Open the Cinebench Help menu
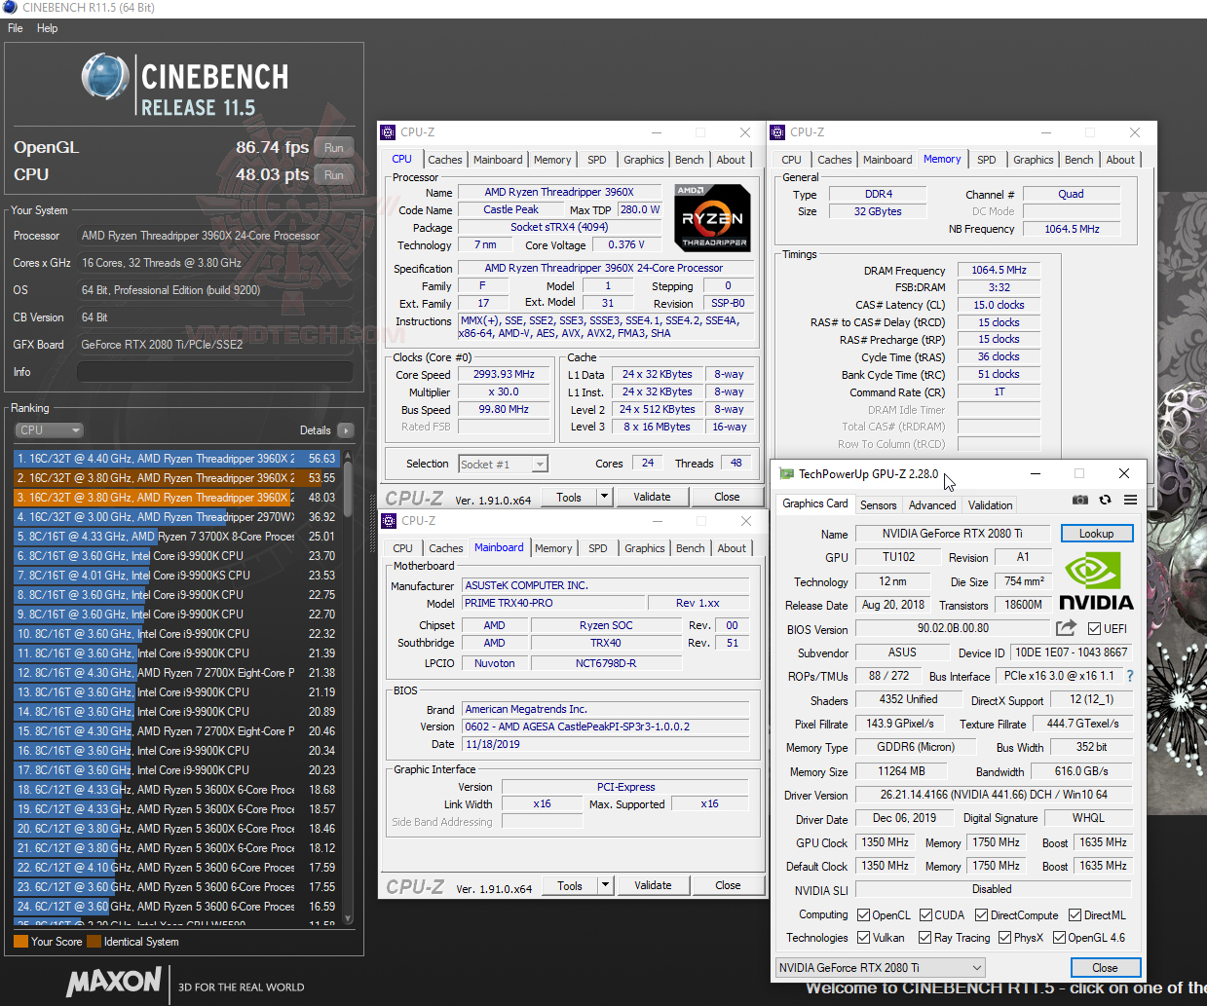The width and height of the screenshot is (1207, 1006). (x=48, y=28)
